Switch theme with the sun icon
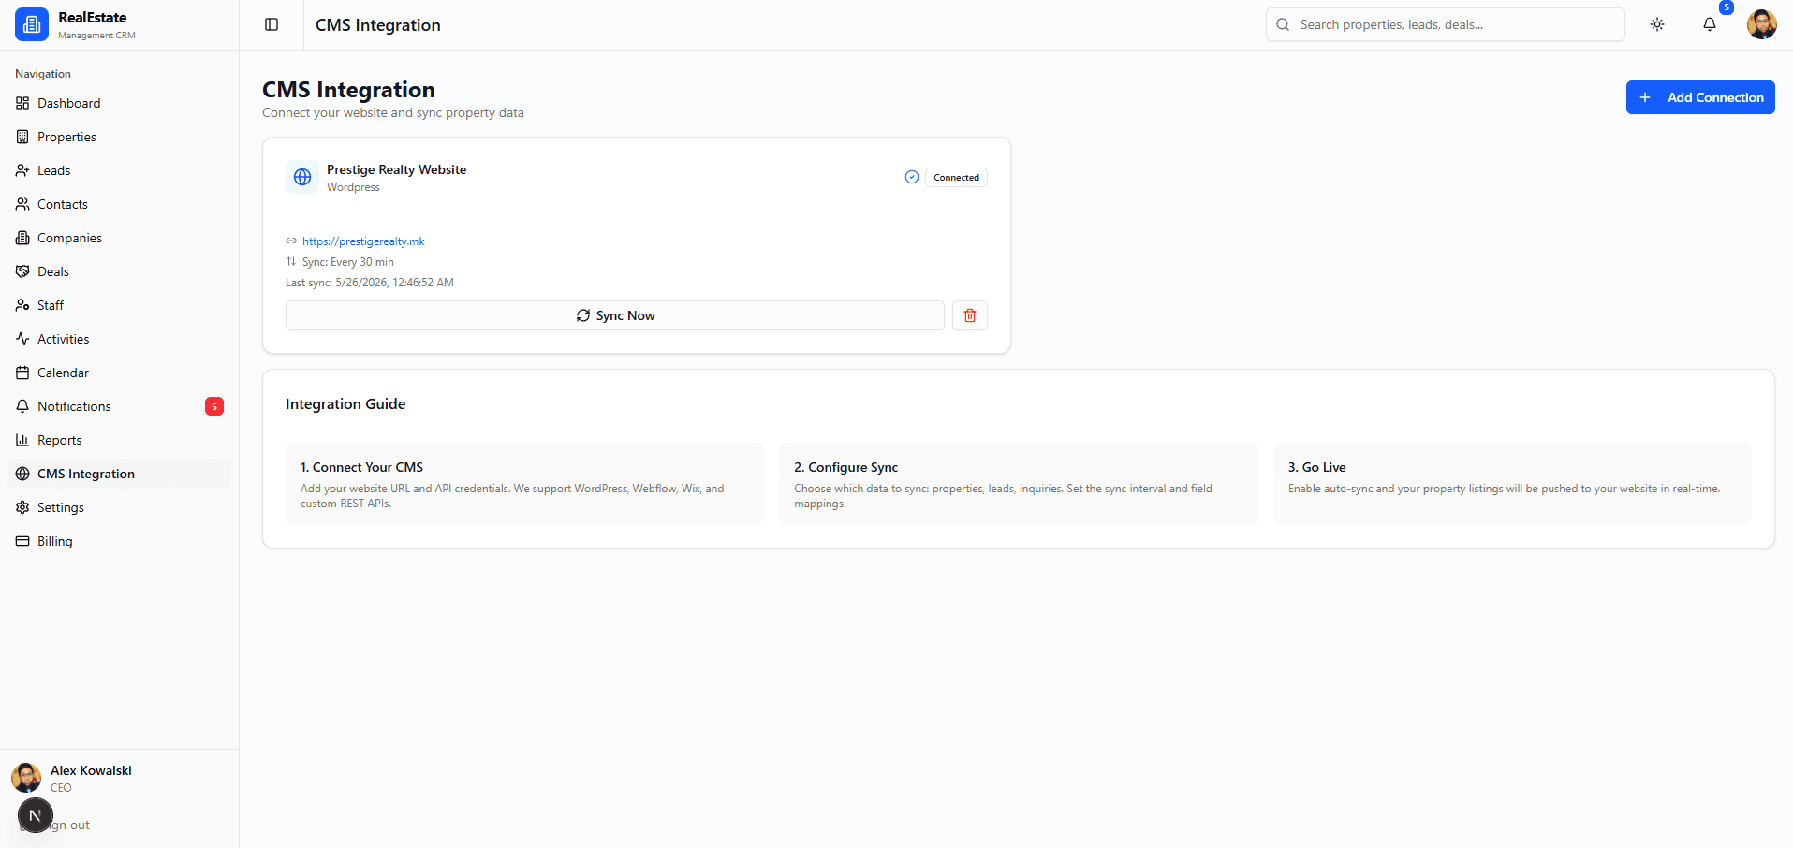This screenshot has height=848, width=1793. click(x=1657, y=24)
